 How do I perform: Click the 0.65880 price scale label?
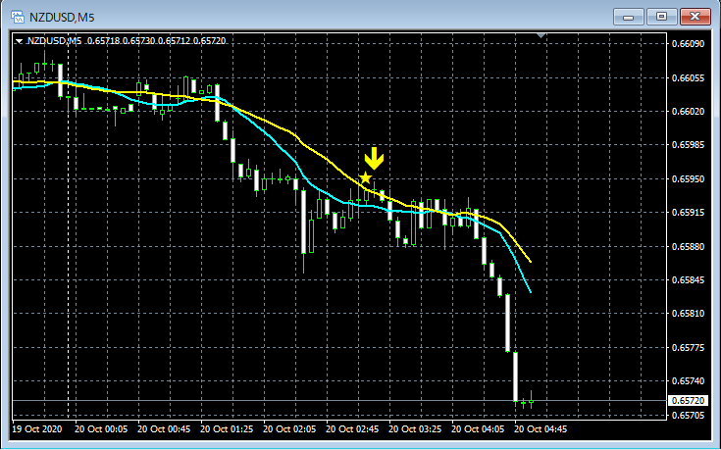coord(688,247)
